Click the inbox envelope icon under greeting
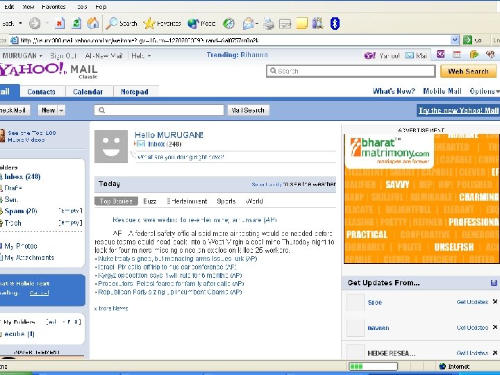500x375 pixels. pyautogui.click(x=140, y=144)
